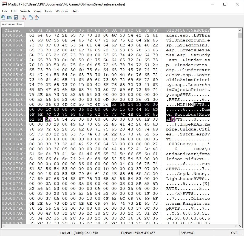Click the ASCII text '54,58,60,63,66,6'
Image resolution: width=244 pixels, height=236 pixels.
pos(188,218)
